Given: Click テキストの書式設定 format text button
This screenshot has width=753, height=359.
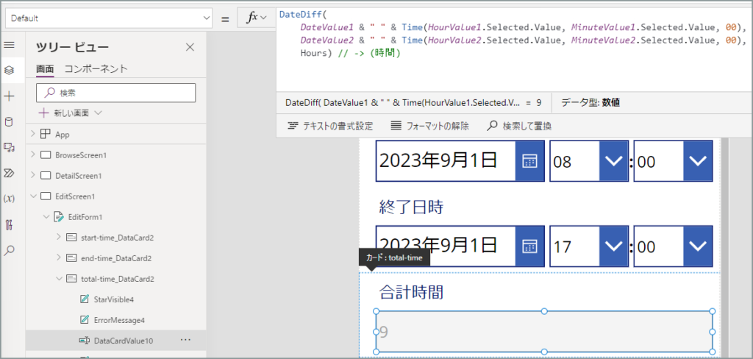Looking at the screenshot, I should point(330,127).
